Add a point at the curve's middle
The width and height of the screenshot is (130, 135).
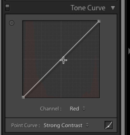(61, 59)
